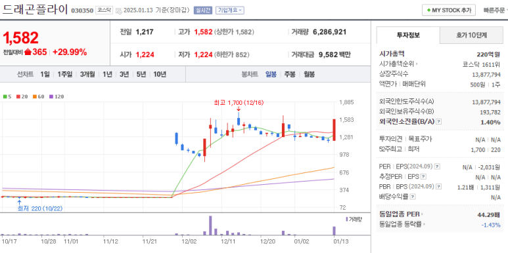Open the 동일업종 등락률 link

402,224
